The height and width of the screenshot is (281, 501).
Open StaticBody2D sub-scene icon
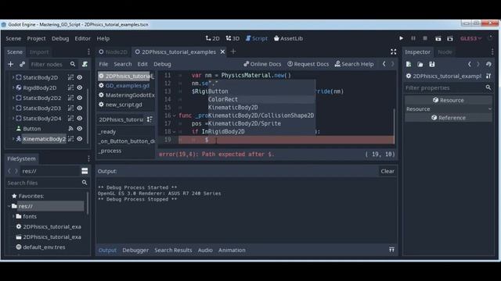pyautogui.click(x=70, y=77)
